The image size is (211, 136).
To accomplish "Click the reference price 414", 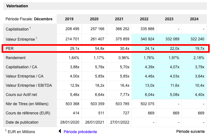I will (76, 113).
